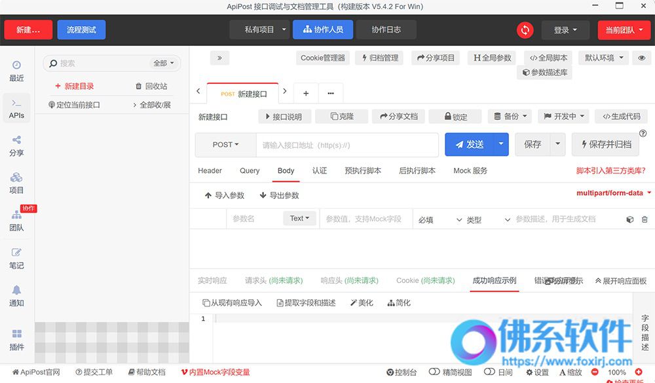Delete parameter row with trash icon
This screenshot has width=655, height=383.
coord(645,219)
